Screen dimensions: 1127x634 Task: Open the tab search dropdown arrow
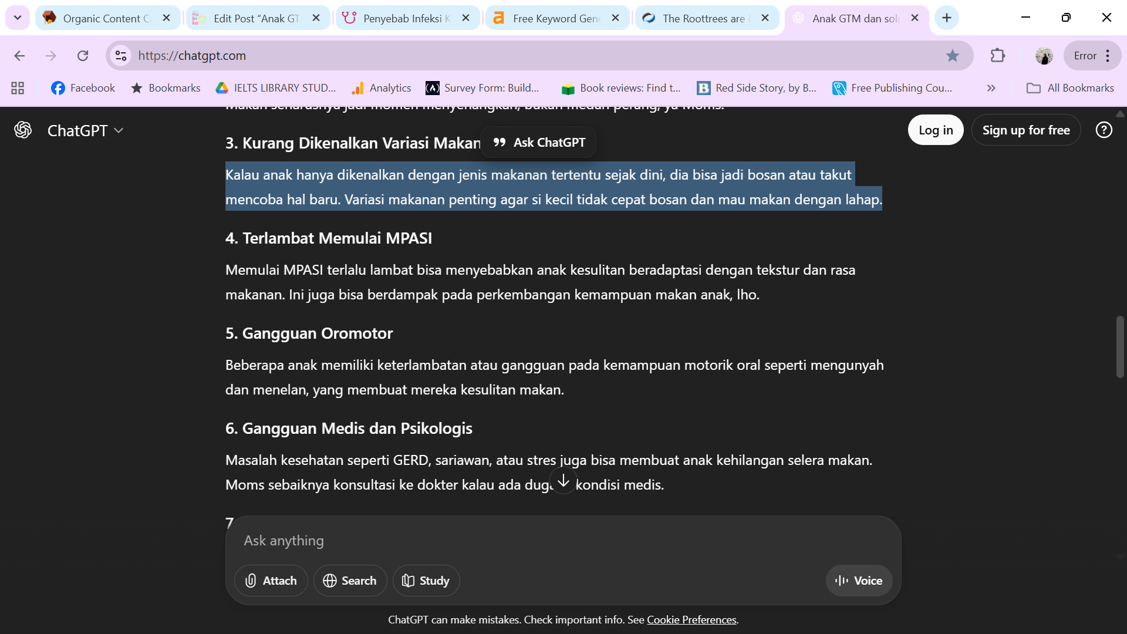pos(18,18)
